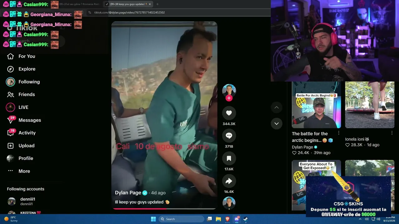Open the Following feed avatar icon
The width and height of the screenshot is (399, 224).
click(11, 82)
